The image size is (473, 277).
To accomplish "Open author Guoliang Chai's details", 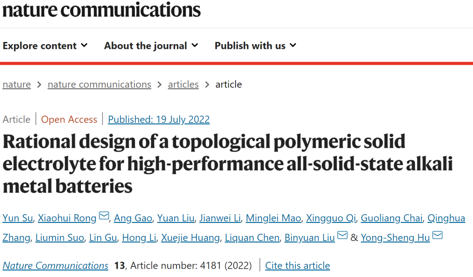I will point(392,218).
